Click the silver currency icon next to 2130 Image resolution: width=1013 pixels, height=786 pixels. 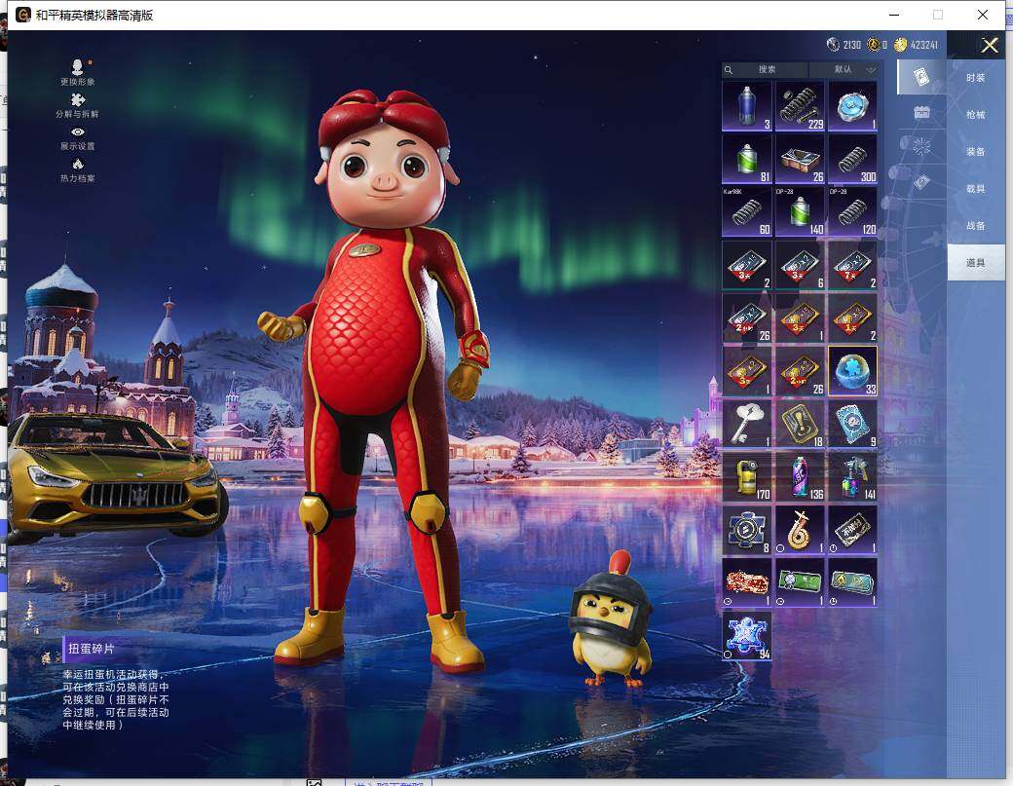pos(833,45)
